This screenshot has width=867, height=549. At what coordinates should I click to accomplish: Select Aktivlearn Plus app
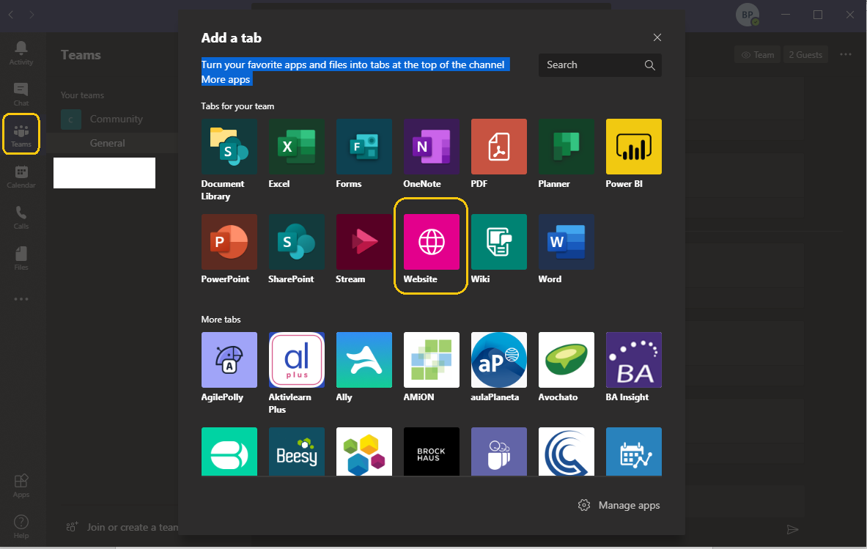(x=296, y=360)
